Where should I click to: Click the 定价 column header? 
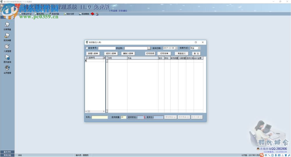[161, 58]
